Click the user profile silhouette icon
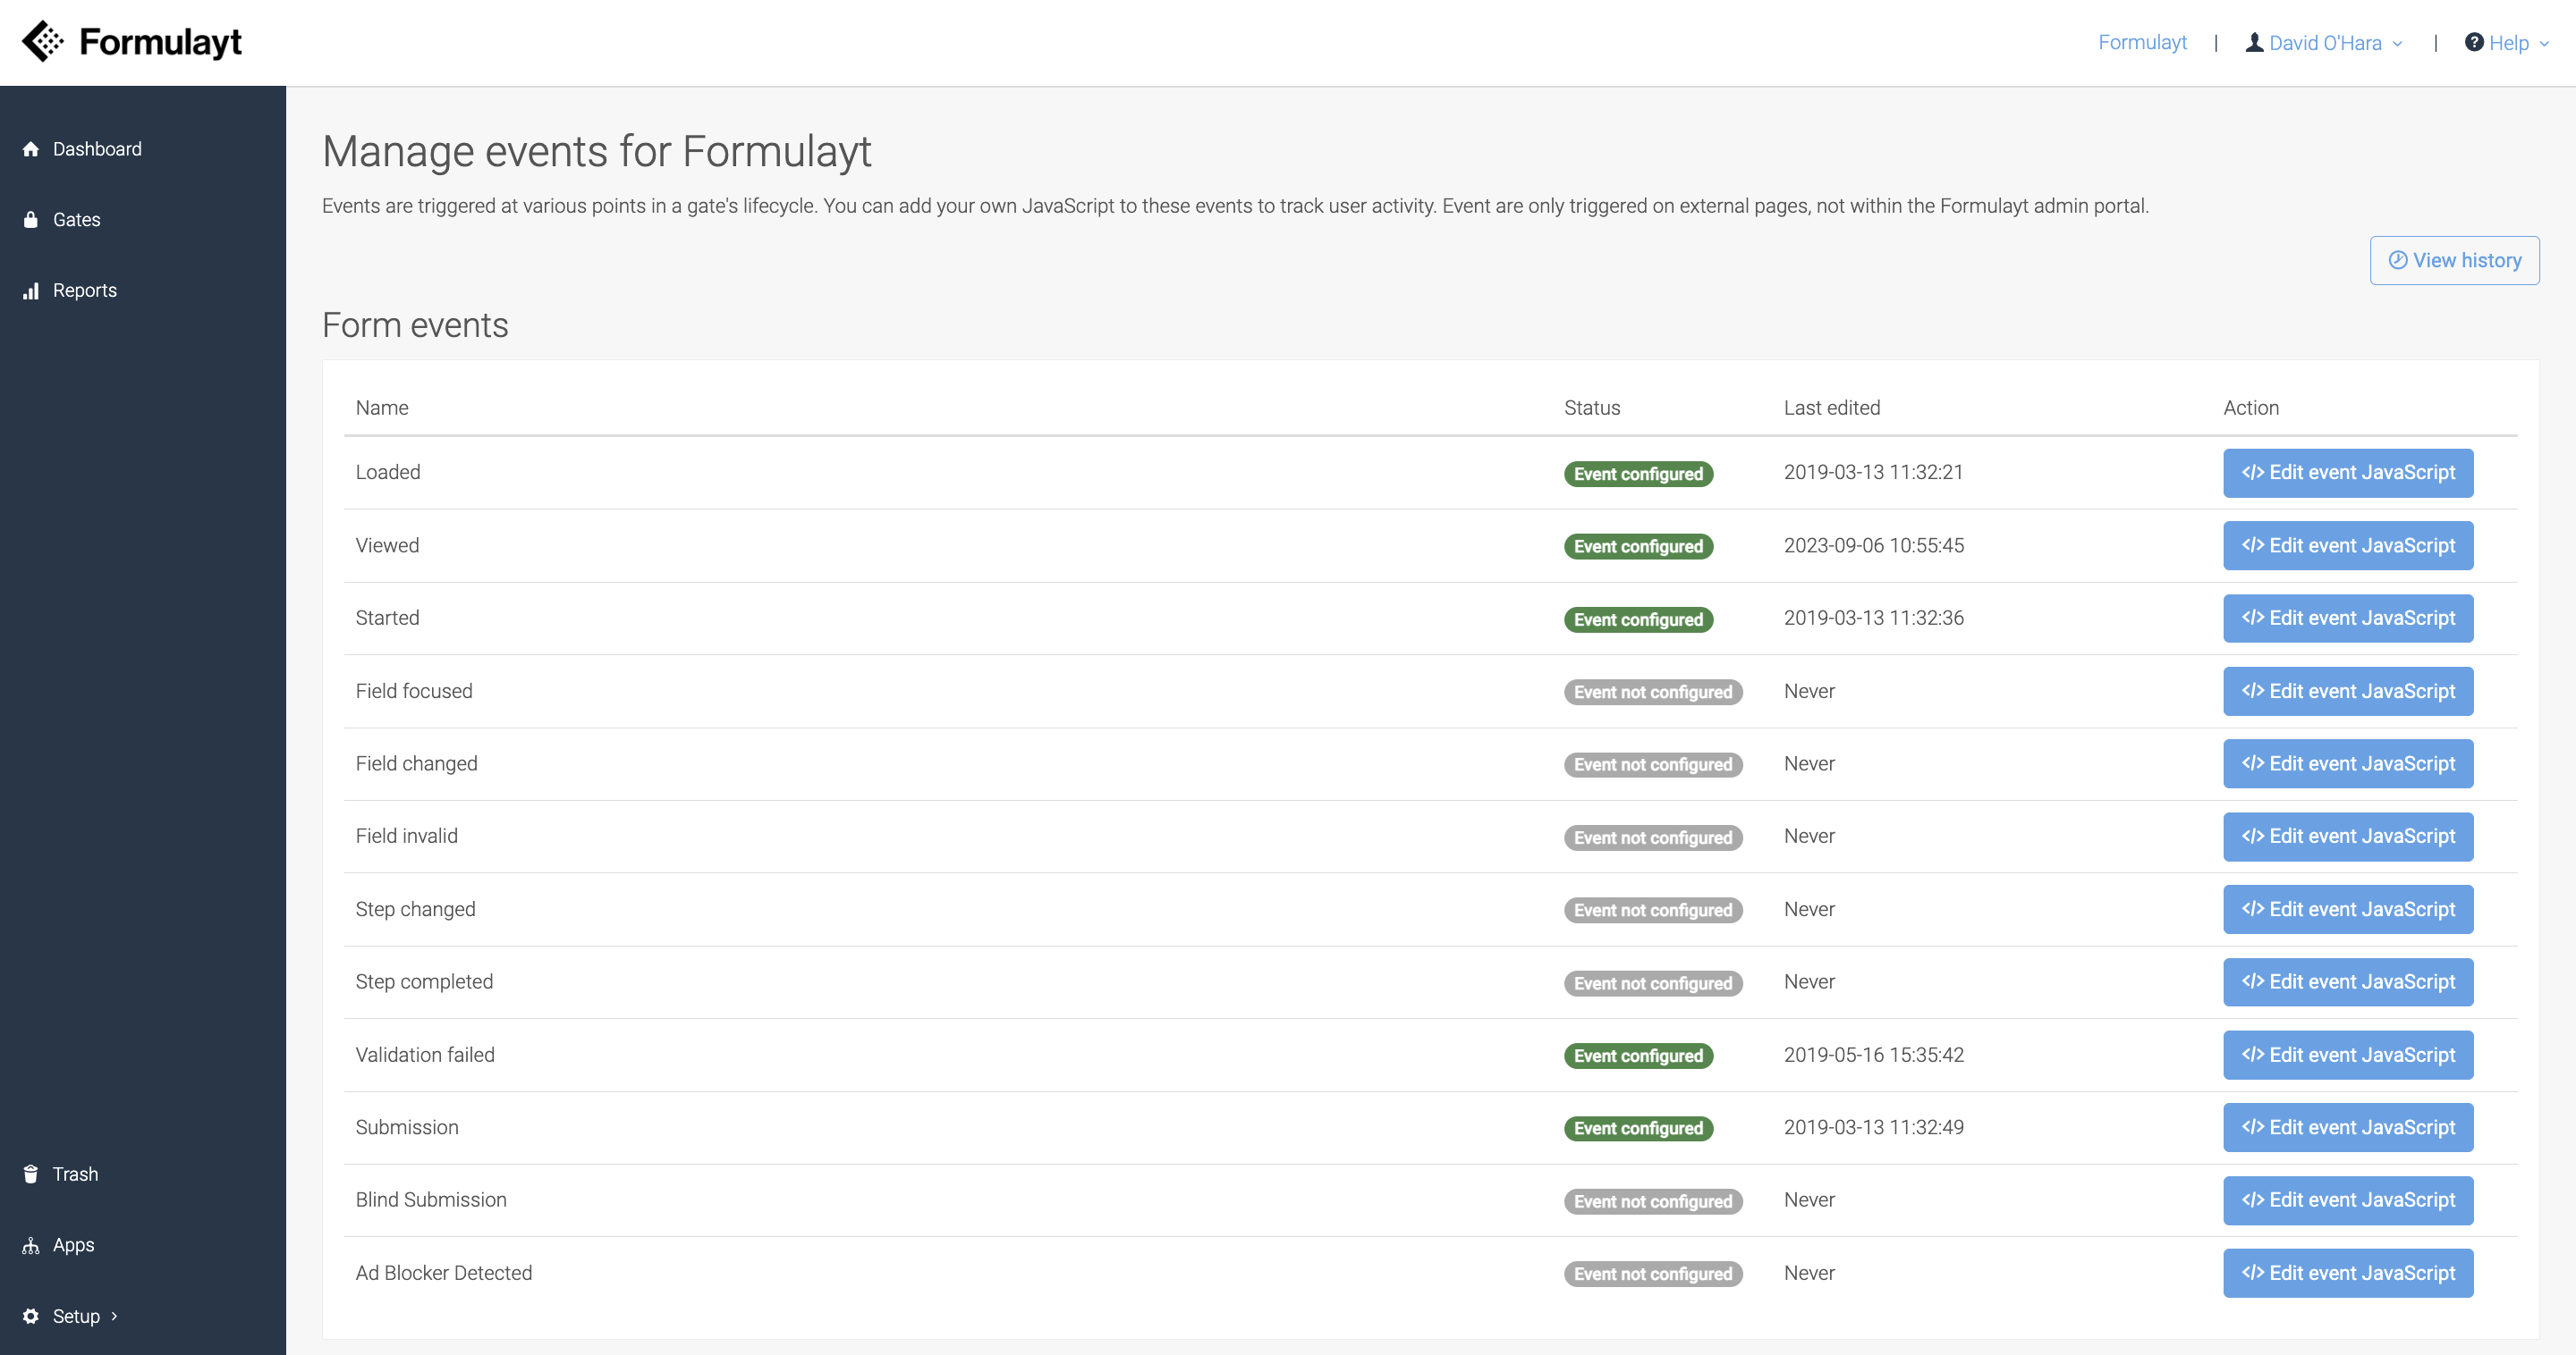 [2254, 42]
